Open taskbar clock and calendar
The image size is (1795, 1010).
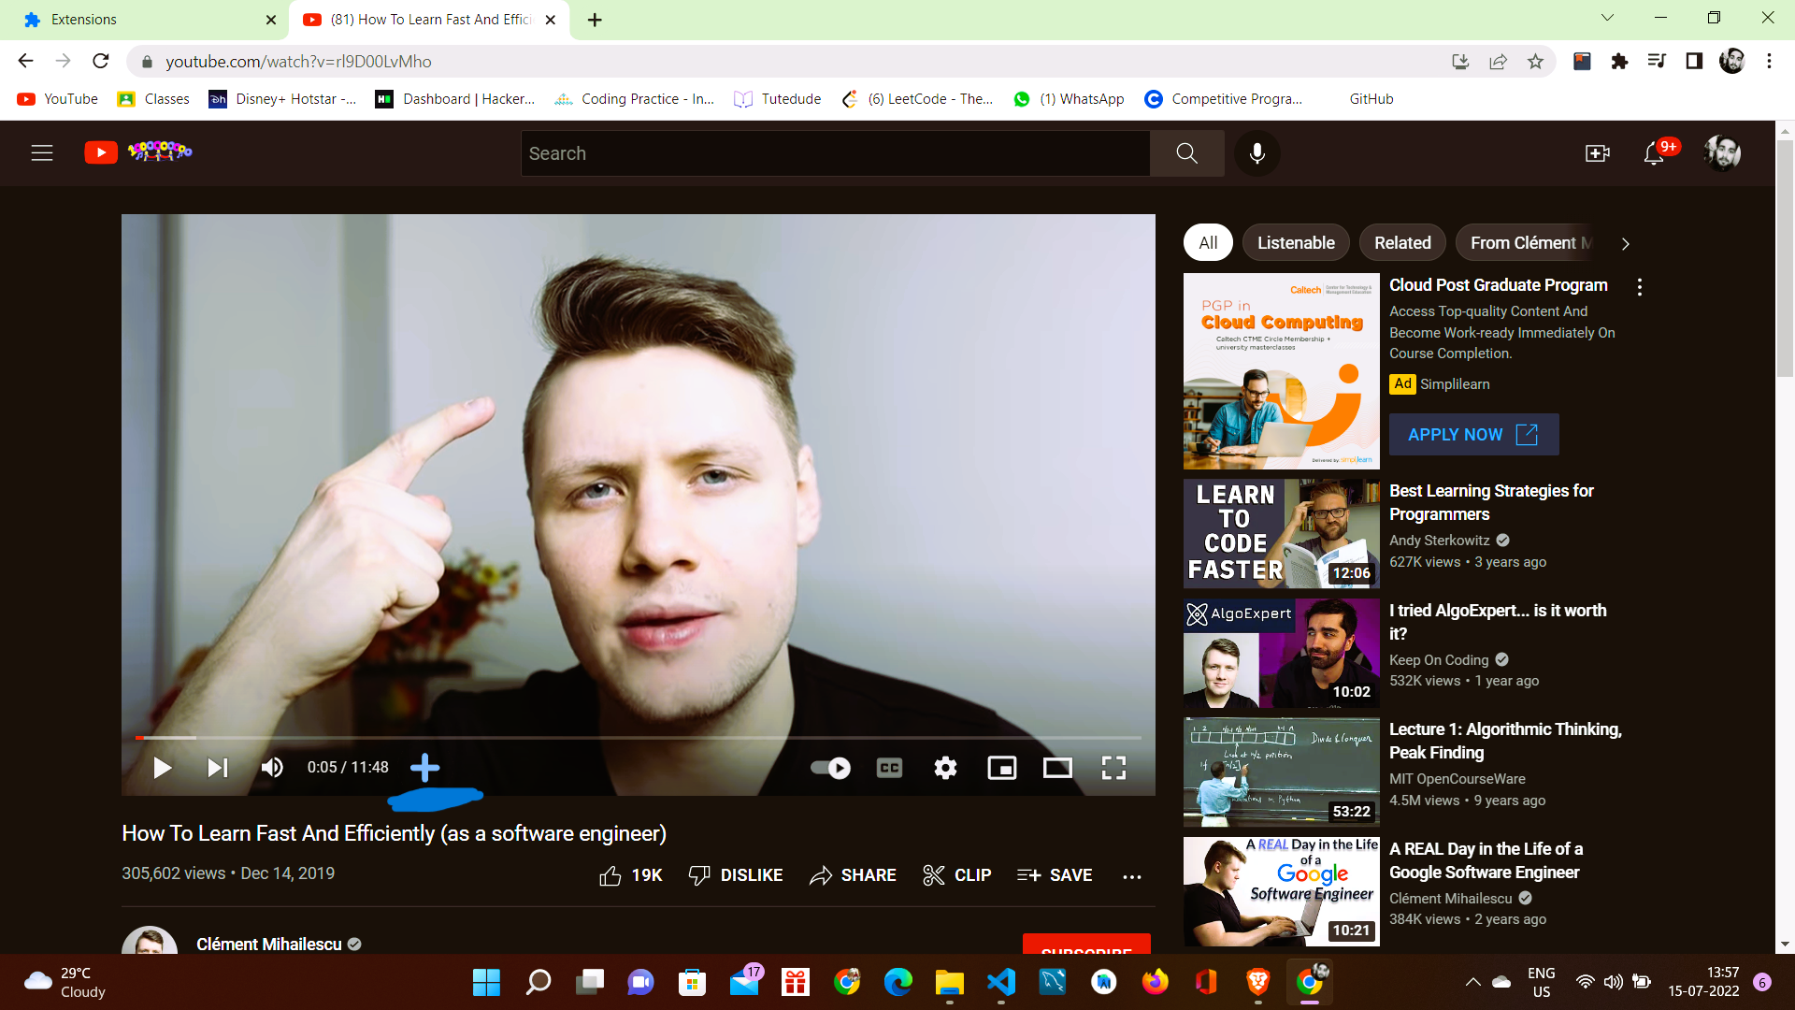[1704, 982]
